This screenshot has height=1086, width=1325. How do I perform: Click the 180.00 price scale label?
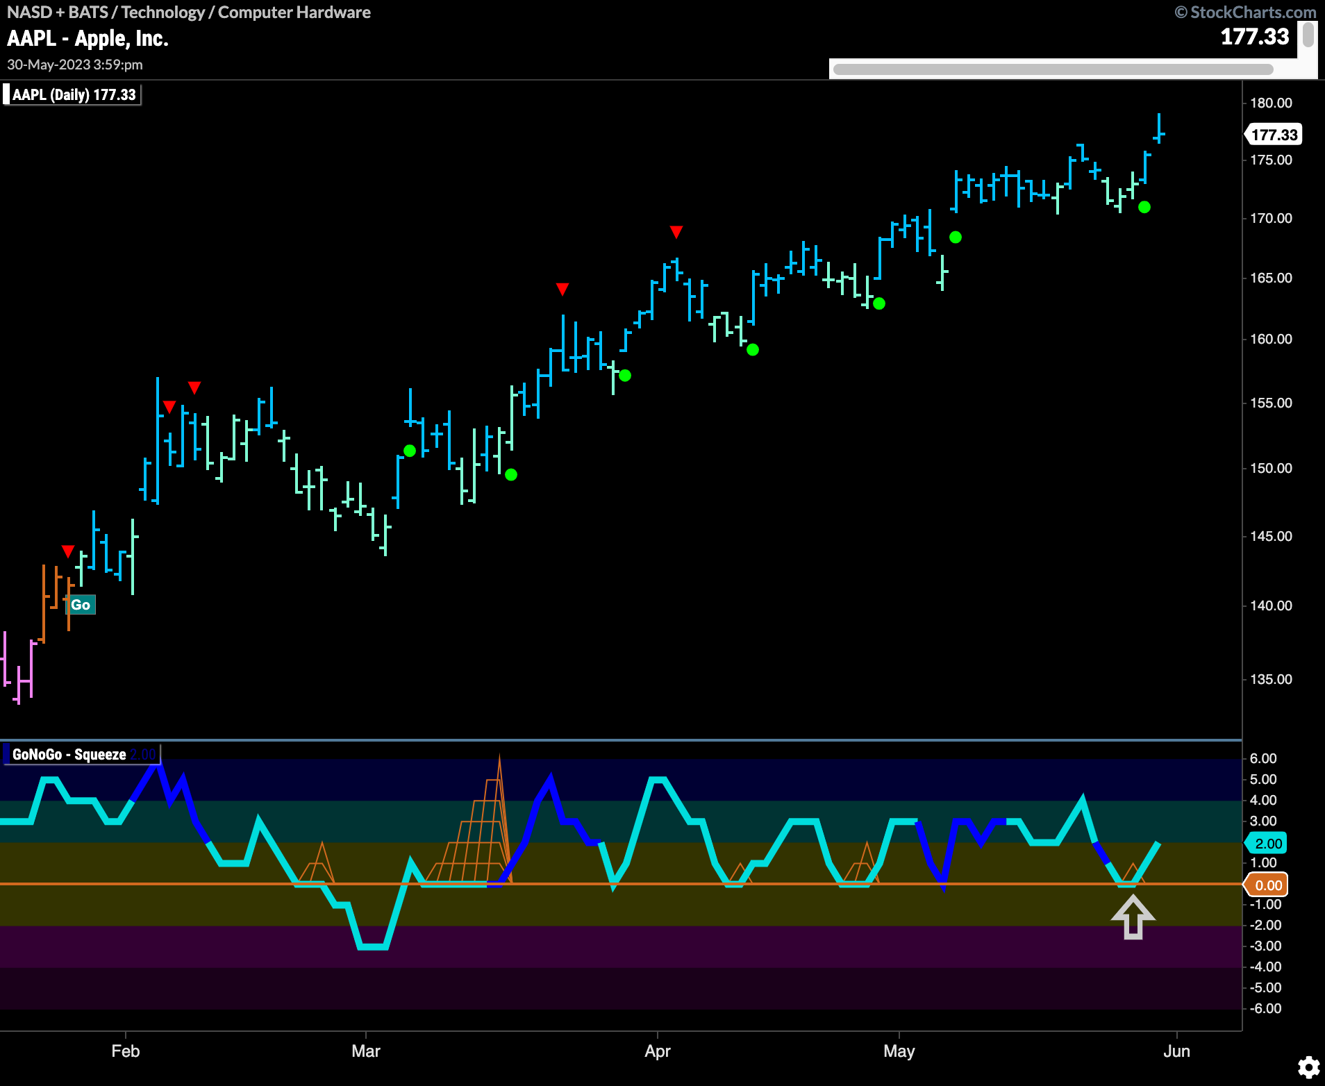tap(1271, 103)
